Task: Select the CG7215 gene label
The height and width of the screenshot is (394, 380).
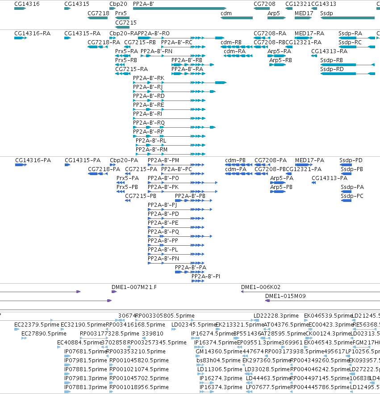Action: coord(126,23)
